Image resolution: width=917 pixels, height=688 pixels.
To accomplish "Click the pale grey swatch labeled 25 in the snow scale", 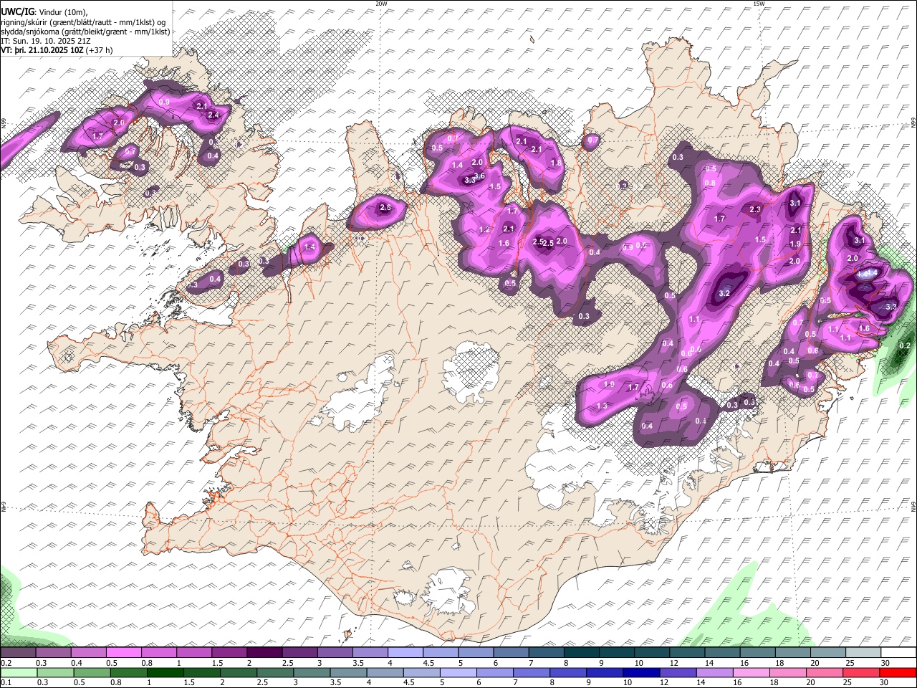I will 862,652.
